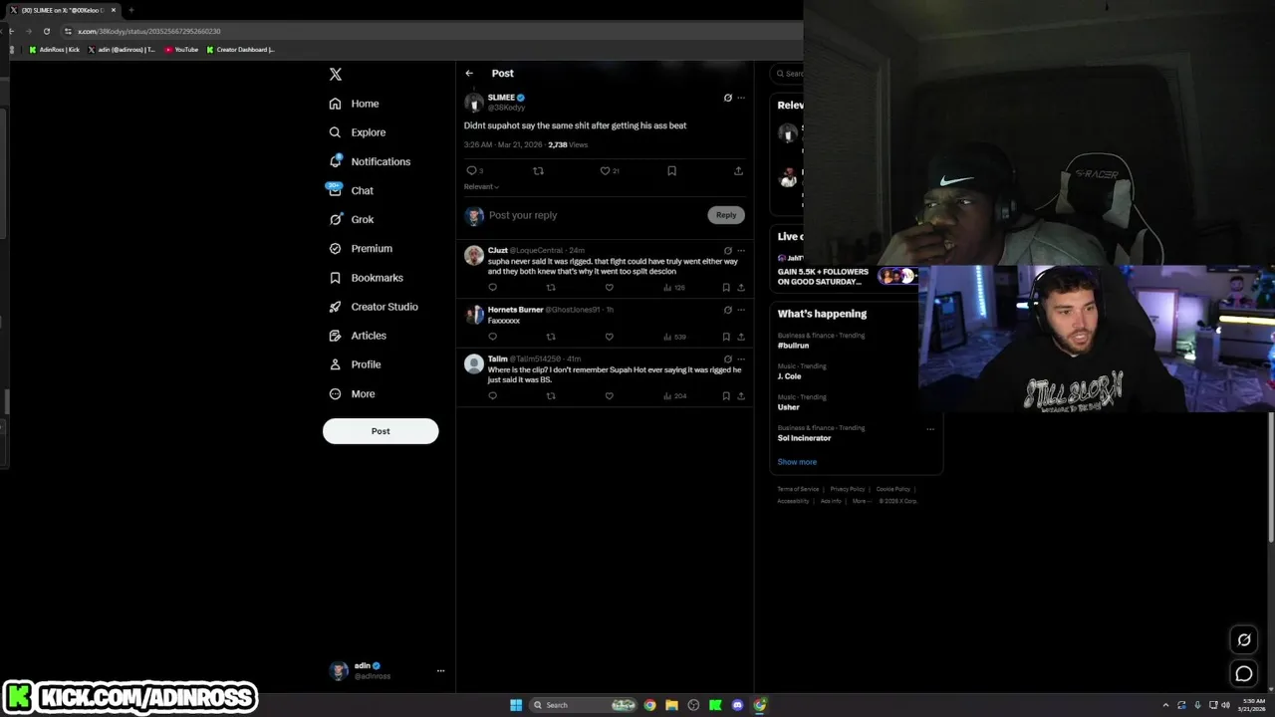The image size is (1275, 717).
Task: Open options for Sol Incinerator trend
Action: pos(930,429)
